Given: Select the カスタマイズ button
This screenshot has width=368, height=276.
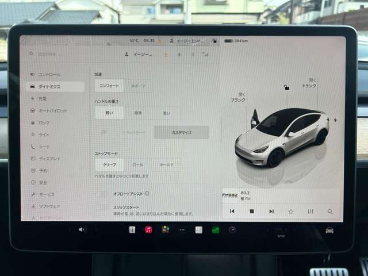Looking at the screenshot, I should [182, 132].
